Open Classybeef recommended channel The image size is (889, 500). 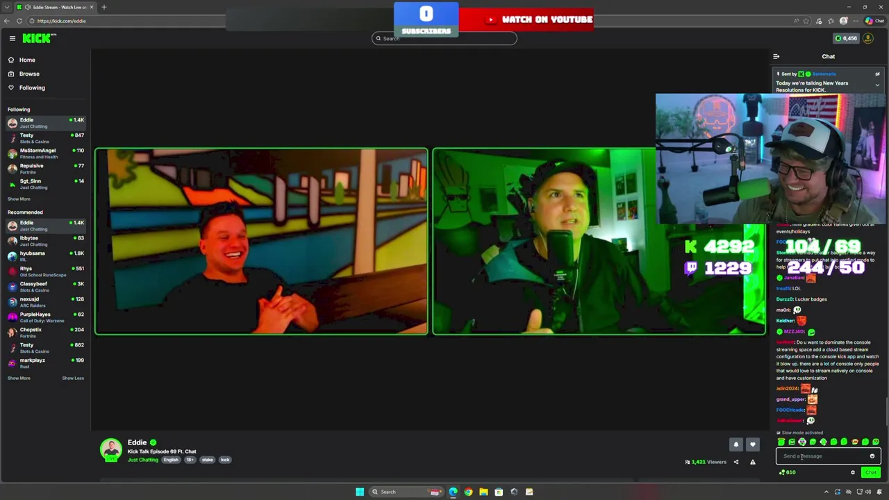coord(45,287)
